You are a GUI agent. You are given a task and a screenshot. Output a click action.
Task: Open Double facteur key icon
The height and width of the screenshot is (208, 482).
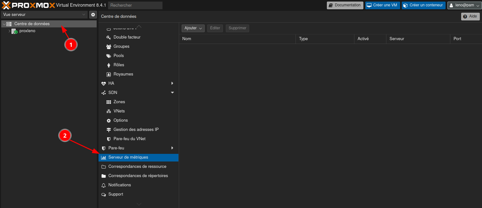[108, 37]
